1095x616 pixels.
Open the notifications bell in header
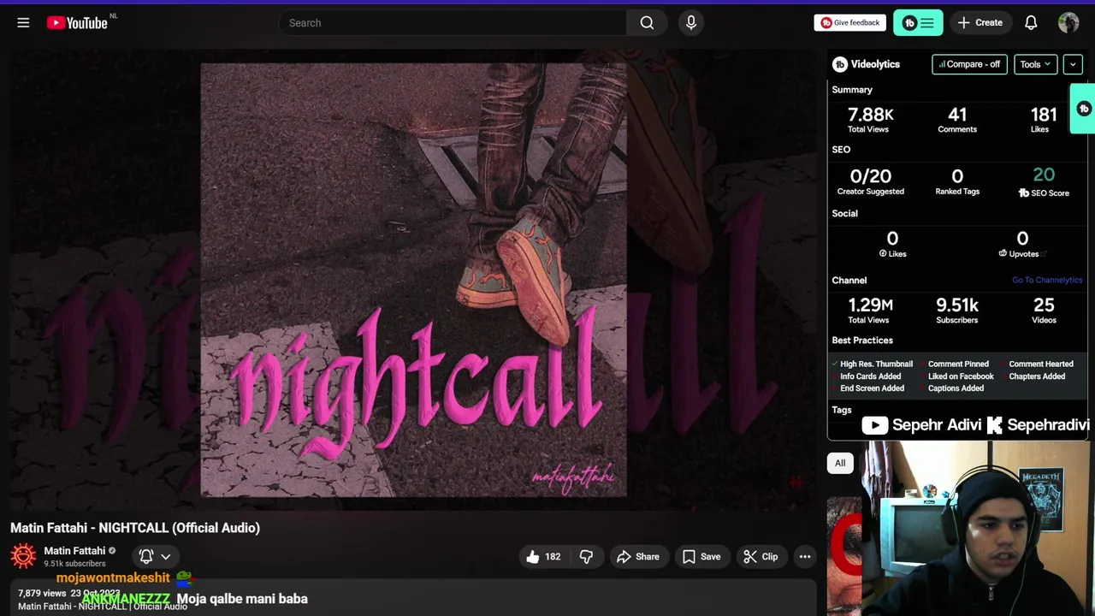point(1031,23)
